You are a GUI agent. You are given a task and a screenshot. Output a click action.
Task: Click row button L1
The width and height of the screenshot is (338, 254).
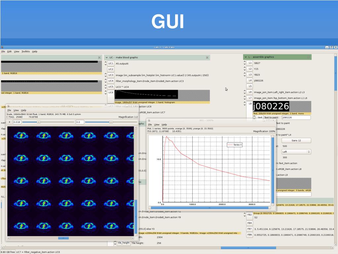coord(250,63)
